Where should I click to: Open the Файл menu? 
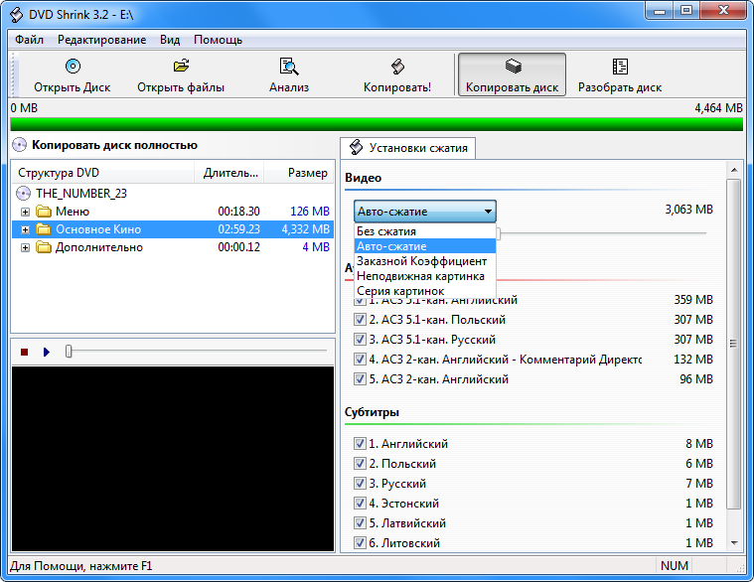(29, 40)
